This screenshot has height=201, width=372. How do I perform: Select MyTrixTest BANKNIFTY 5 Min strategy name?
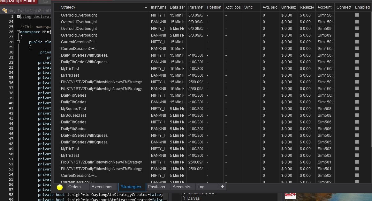pos(70,156)
